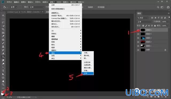
Task: Toggle prevent artboard auto-nesting lock
Action: coord(152,26)
